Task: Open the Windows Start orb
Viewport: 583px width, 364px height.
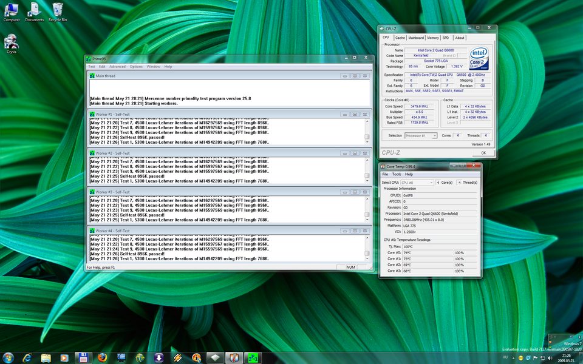Action: (x=8, y=358)
